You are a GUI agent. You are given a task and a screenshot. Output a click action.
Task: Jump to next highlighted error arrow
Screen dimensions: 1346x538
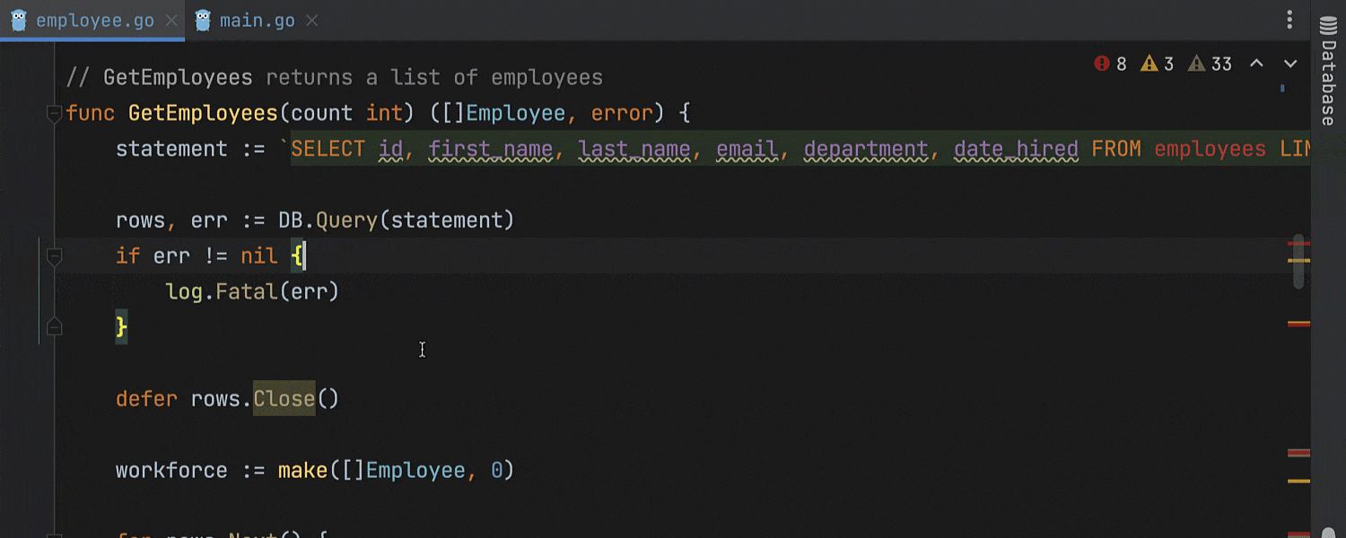[x=1290, y=64]
